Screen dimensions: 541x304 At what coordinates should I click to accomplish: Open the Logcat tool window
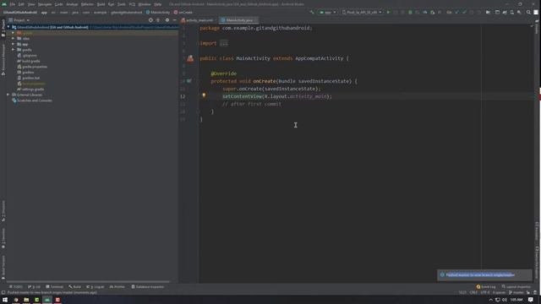(x=96, y=287)
